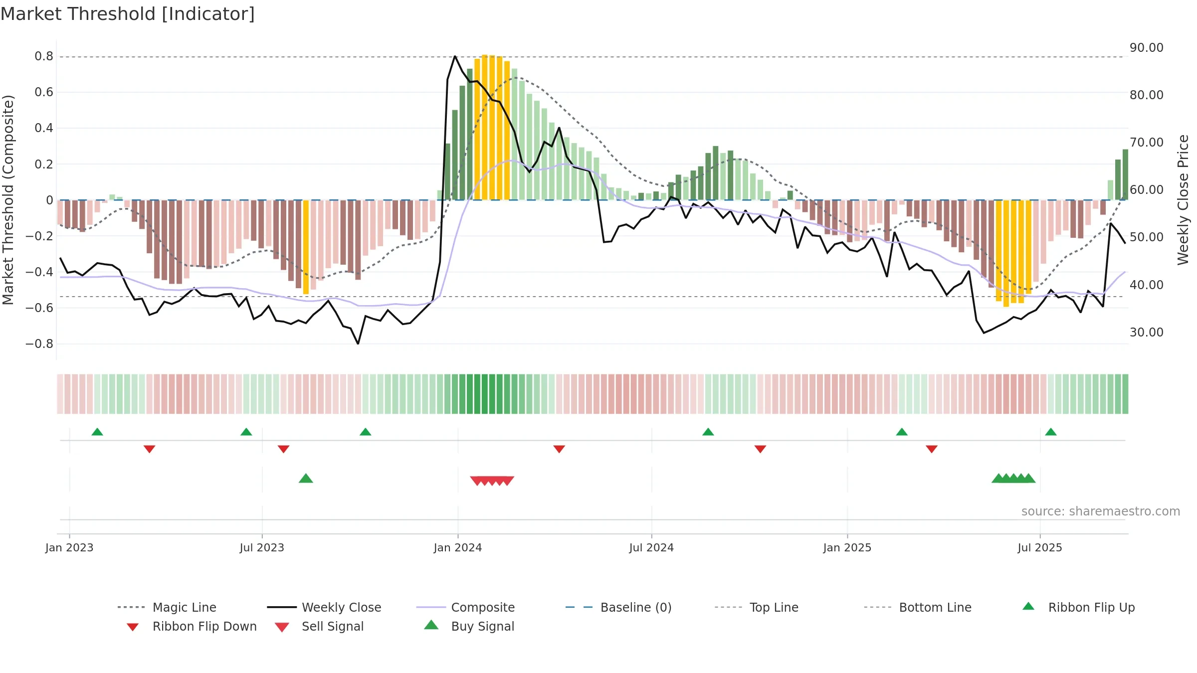Screen dimensions: 1197x673
Task: Click the Market Threshold [Indicator] title
Action: (128, 14)
